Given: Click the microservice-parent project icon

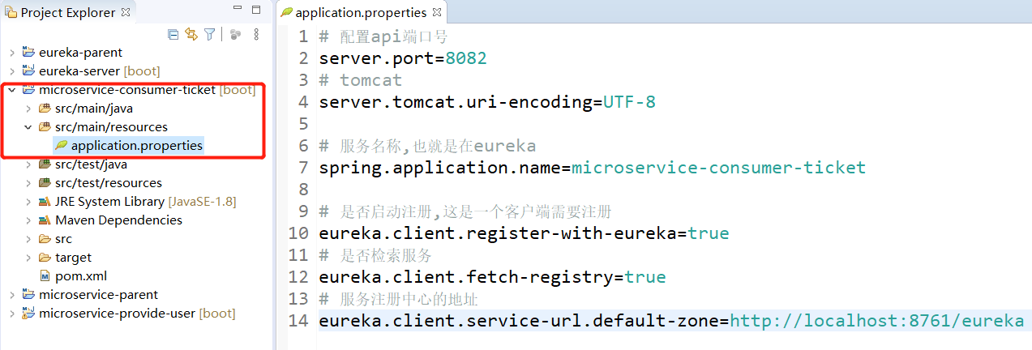Looking at the screenshot, I should tap(28, 295).
